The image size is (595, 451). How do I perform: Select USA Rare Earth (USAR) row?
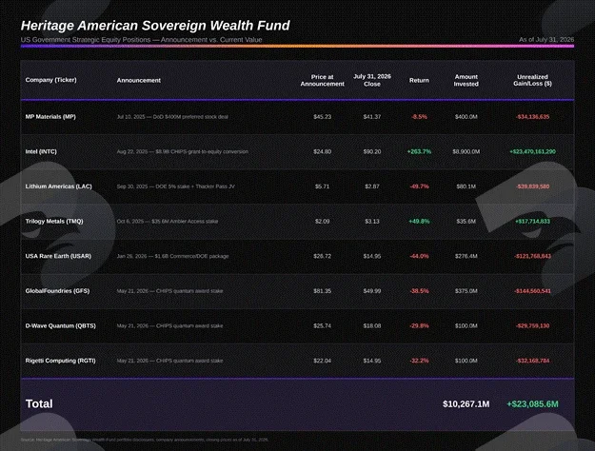[x=297, y=256]
